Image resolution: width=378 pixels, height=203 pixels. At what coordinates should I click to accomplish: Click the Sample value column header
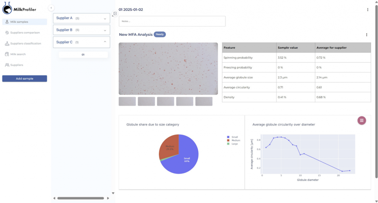pyautogui.click(x=296, y=48)
